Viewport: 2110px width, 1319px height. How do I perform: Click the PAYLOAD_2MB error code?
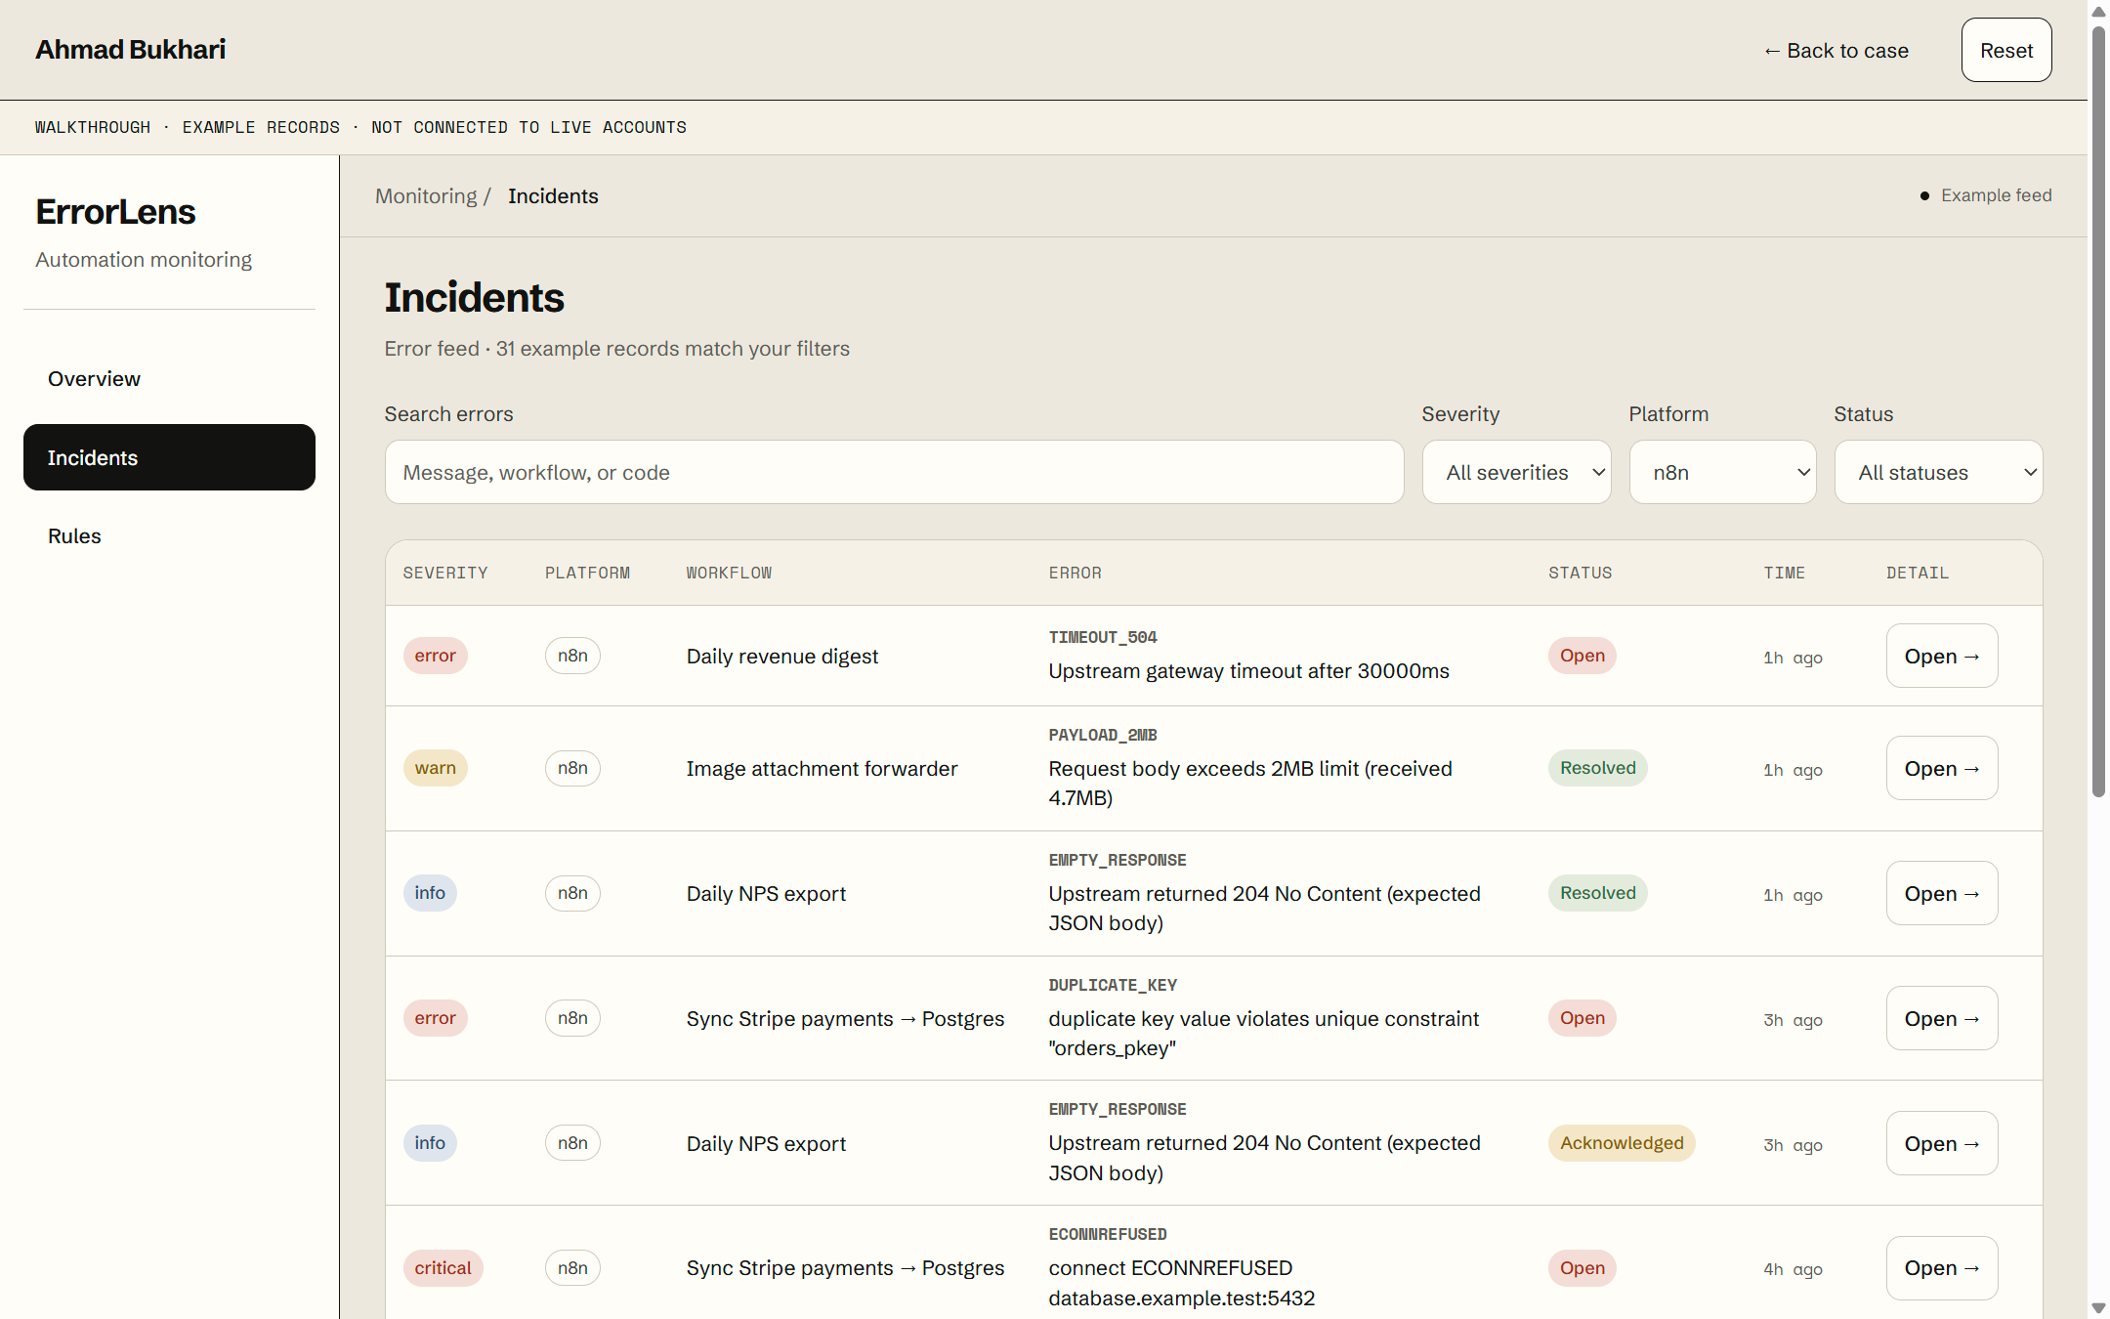pos(1103,735)
